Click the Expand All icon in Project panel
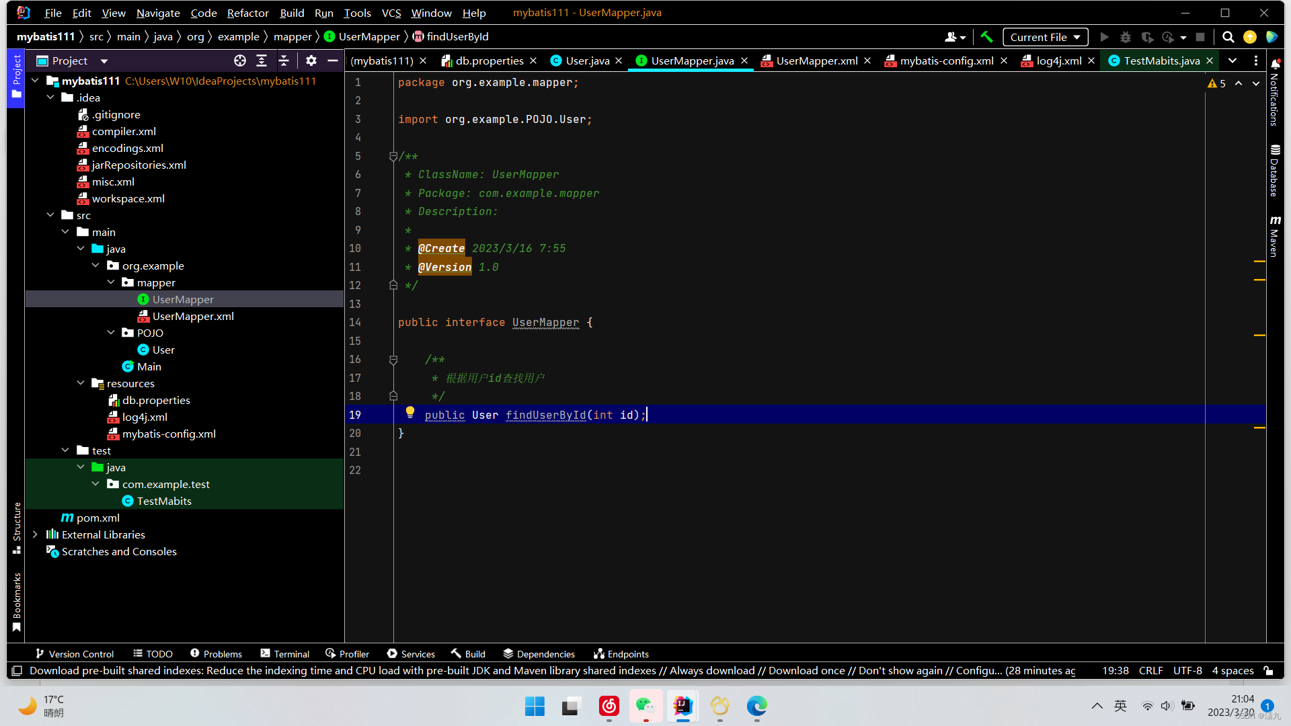 [262, 61]
